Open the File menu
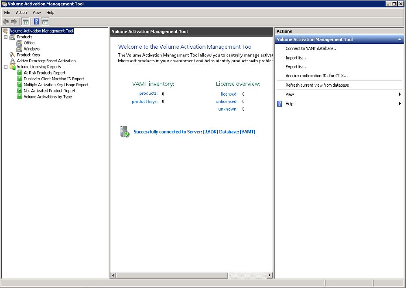This screenshot has width=406, height=288. click(7, 13)
